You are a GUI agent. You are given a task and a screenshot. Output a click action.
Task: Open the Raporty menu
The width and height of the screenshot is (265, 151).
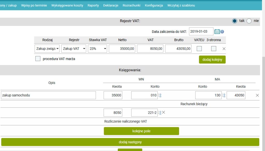pyautogui.click(x=93, y=5)
